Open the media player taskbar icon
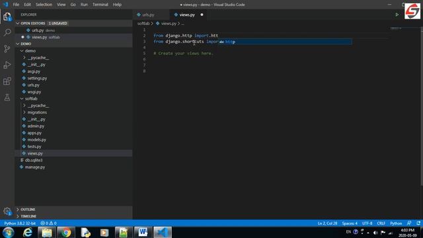This screenshot has height=238, width=423. click(x=104, y=232)
